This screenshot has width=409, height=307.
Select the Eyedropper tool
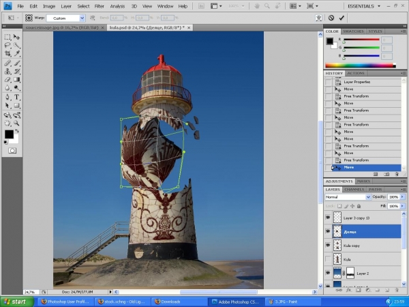coord(16,53)
